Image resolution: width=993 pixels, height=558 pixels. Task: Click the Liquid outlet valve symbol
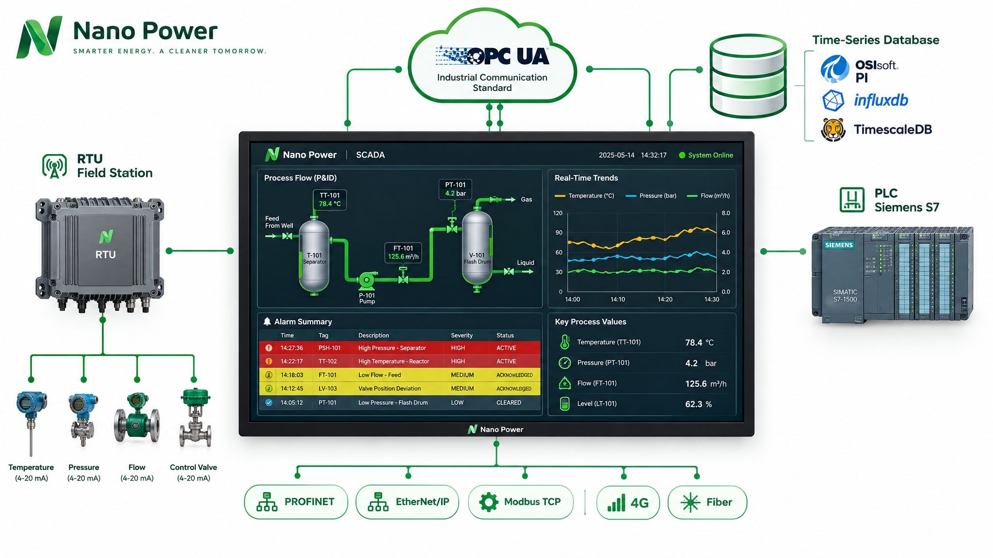point(509,272)
